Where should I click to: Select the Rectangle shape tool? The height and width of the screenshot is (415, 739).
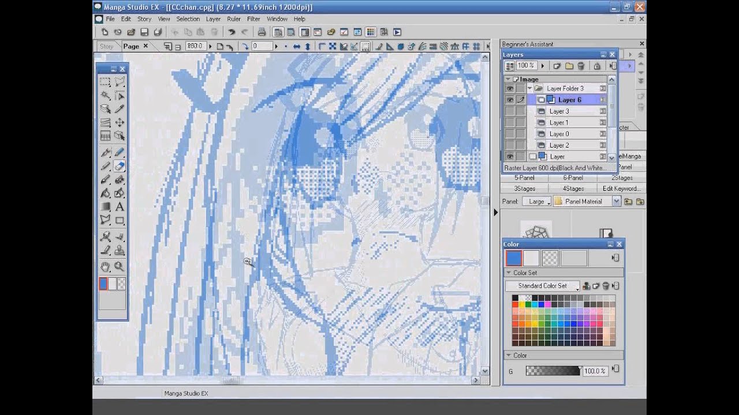pyautogui.click(x=120, y=220)
